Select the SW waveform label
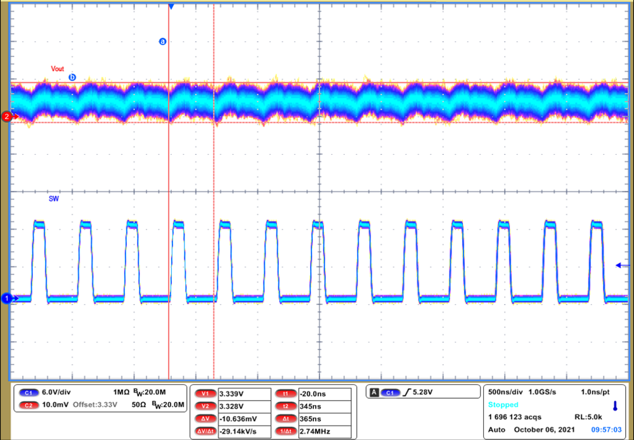Viewport: 634px width, 440px height. point(55,198)
